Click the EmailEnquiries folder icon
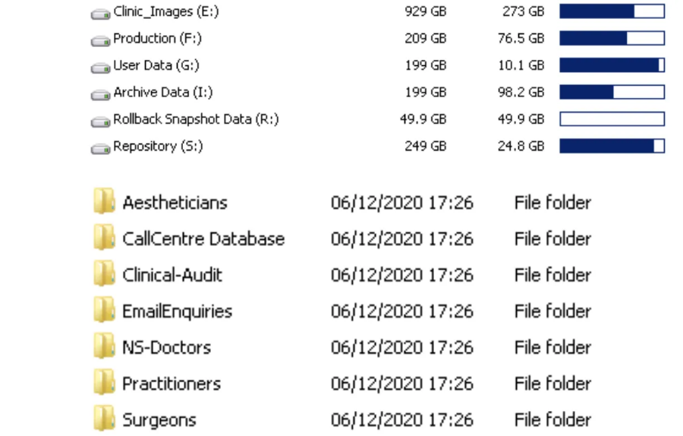Image resolution: width=683 pixels, height=436 pixels. point(104,310)
